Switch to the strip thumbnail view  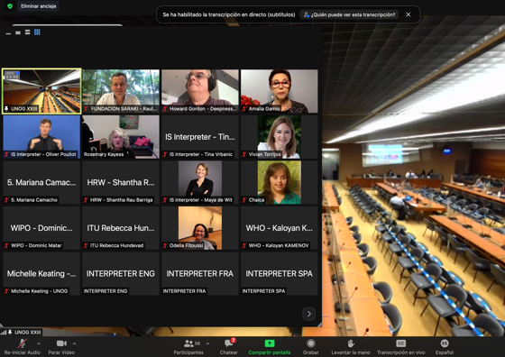point(18,32)
